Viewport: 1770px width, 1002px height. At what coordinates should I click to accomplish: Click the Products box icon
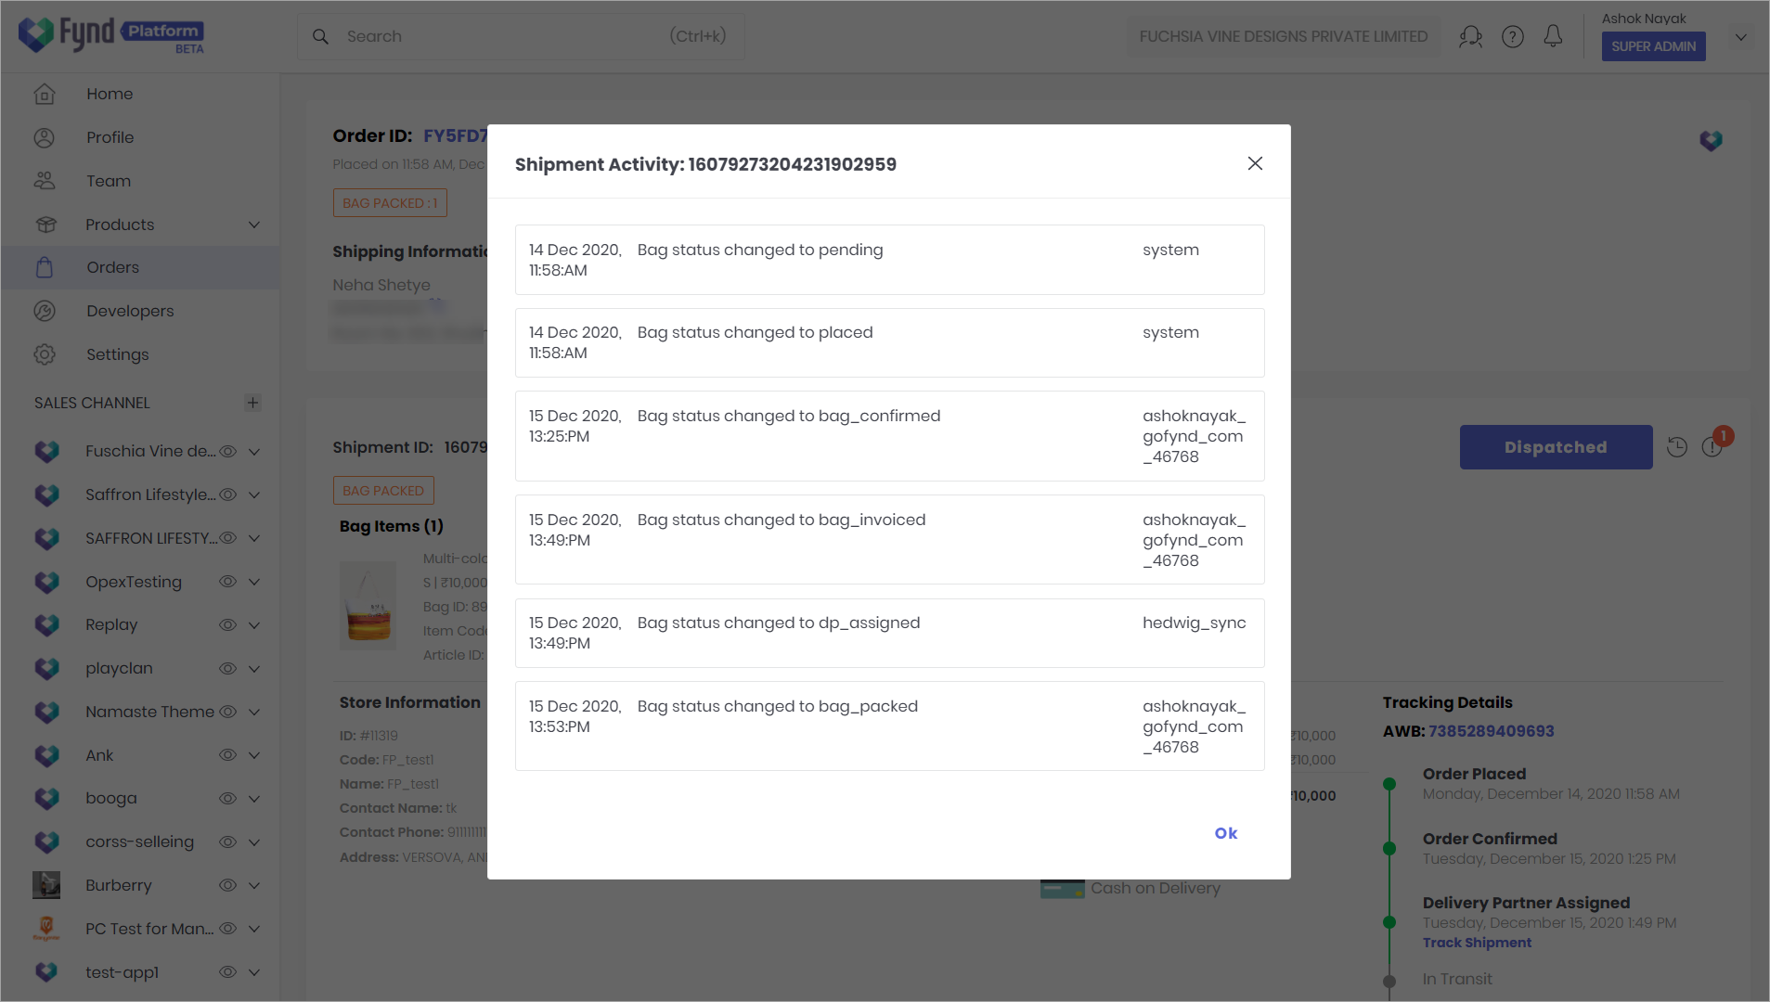coord(45,225)
